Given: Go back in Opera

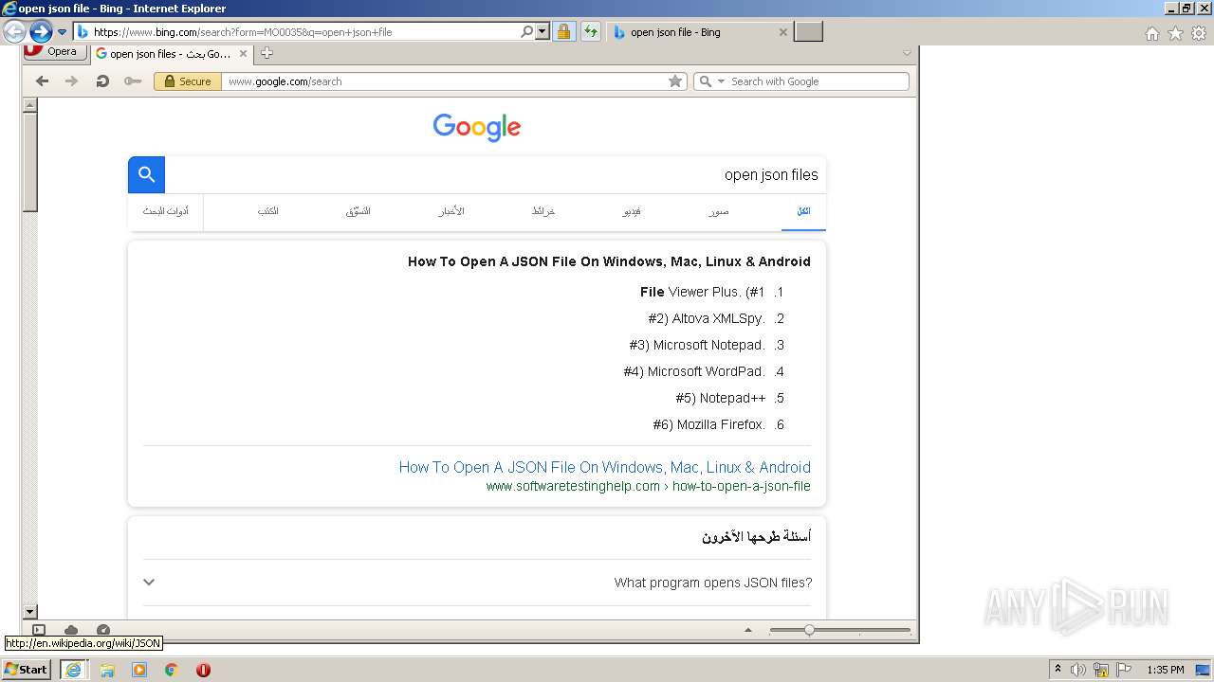Looking at the screenshot, I should 42,81.
